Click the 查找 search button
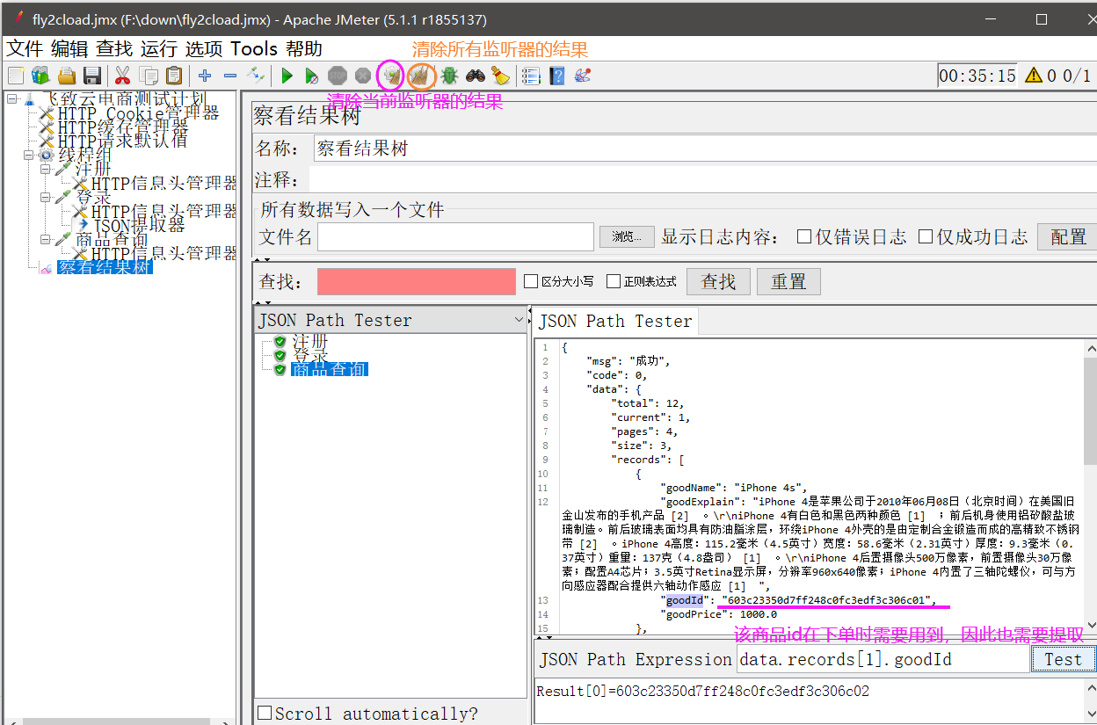Image resolution: width=1097 pixels, height=725 pixels. coord(718,281)
